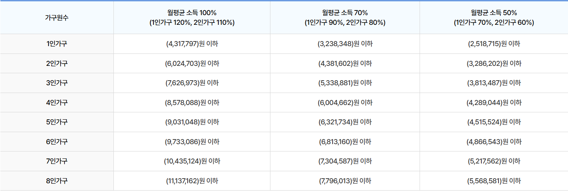Image resolution: width=568 pixels, height=191 pixels.
Task: Click the (6,024,703)원 이하 cell
Action: point(192,64)
